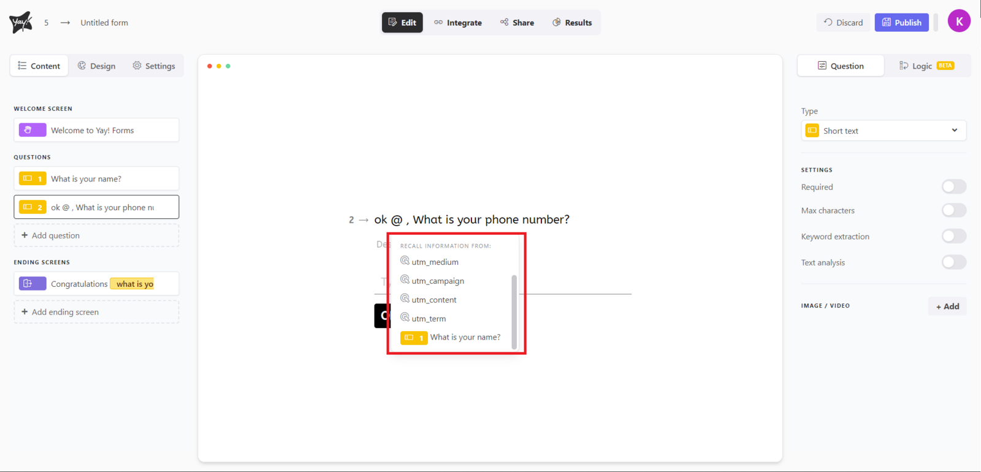
Task: Switch to the Design tab
Action: [97, 66]
